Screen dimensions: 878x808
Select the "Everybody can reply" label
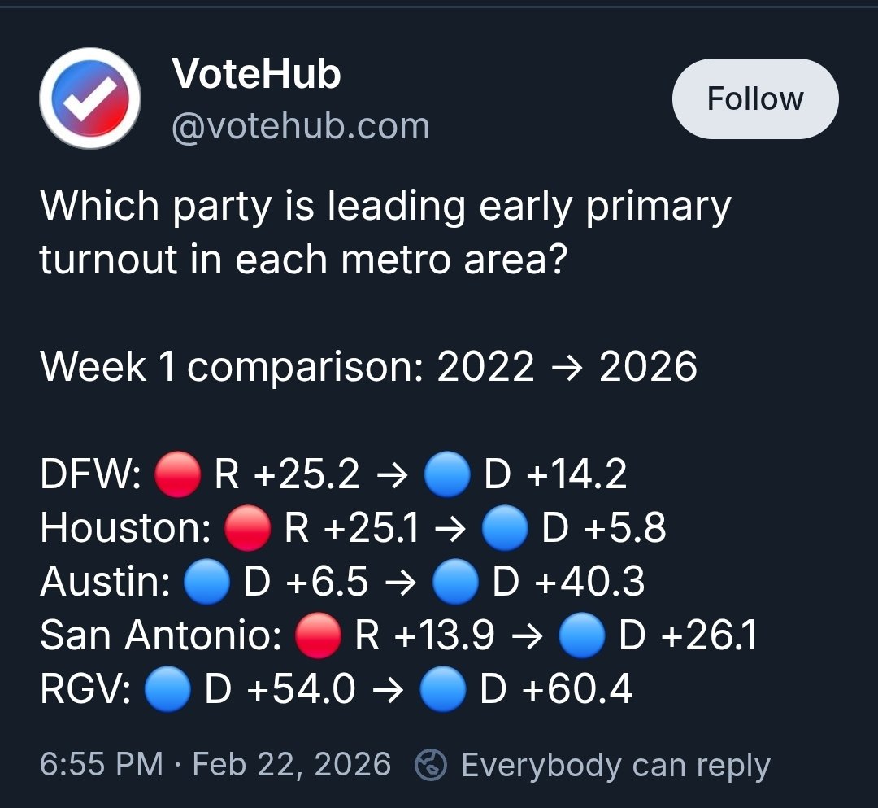coord(615,765)
